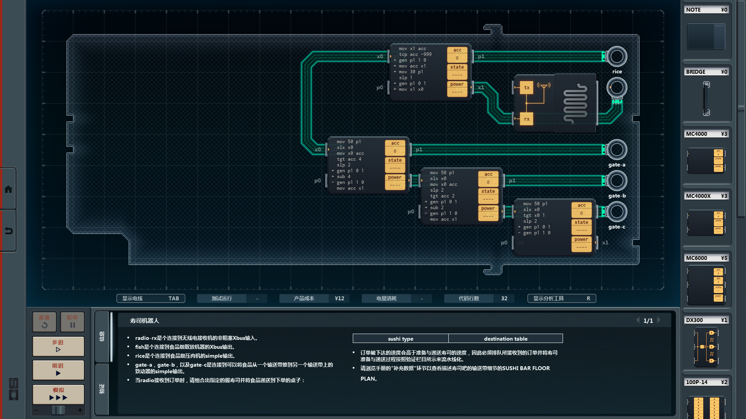
Task: Select the BRIDGE component icon
Action: coord(706,99)
